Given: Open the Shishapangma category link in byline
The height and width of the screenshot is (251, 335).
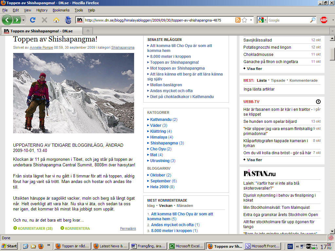Looking at the screenshot, I should click(123, 47).
